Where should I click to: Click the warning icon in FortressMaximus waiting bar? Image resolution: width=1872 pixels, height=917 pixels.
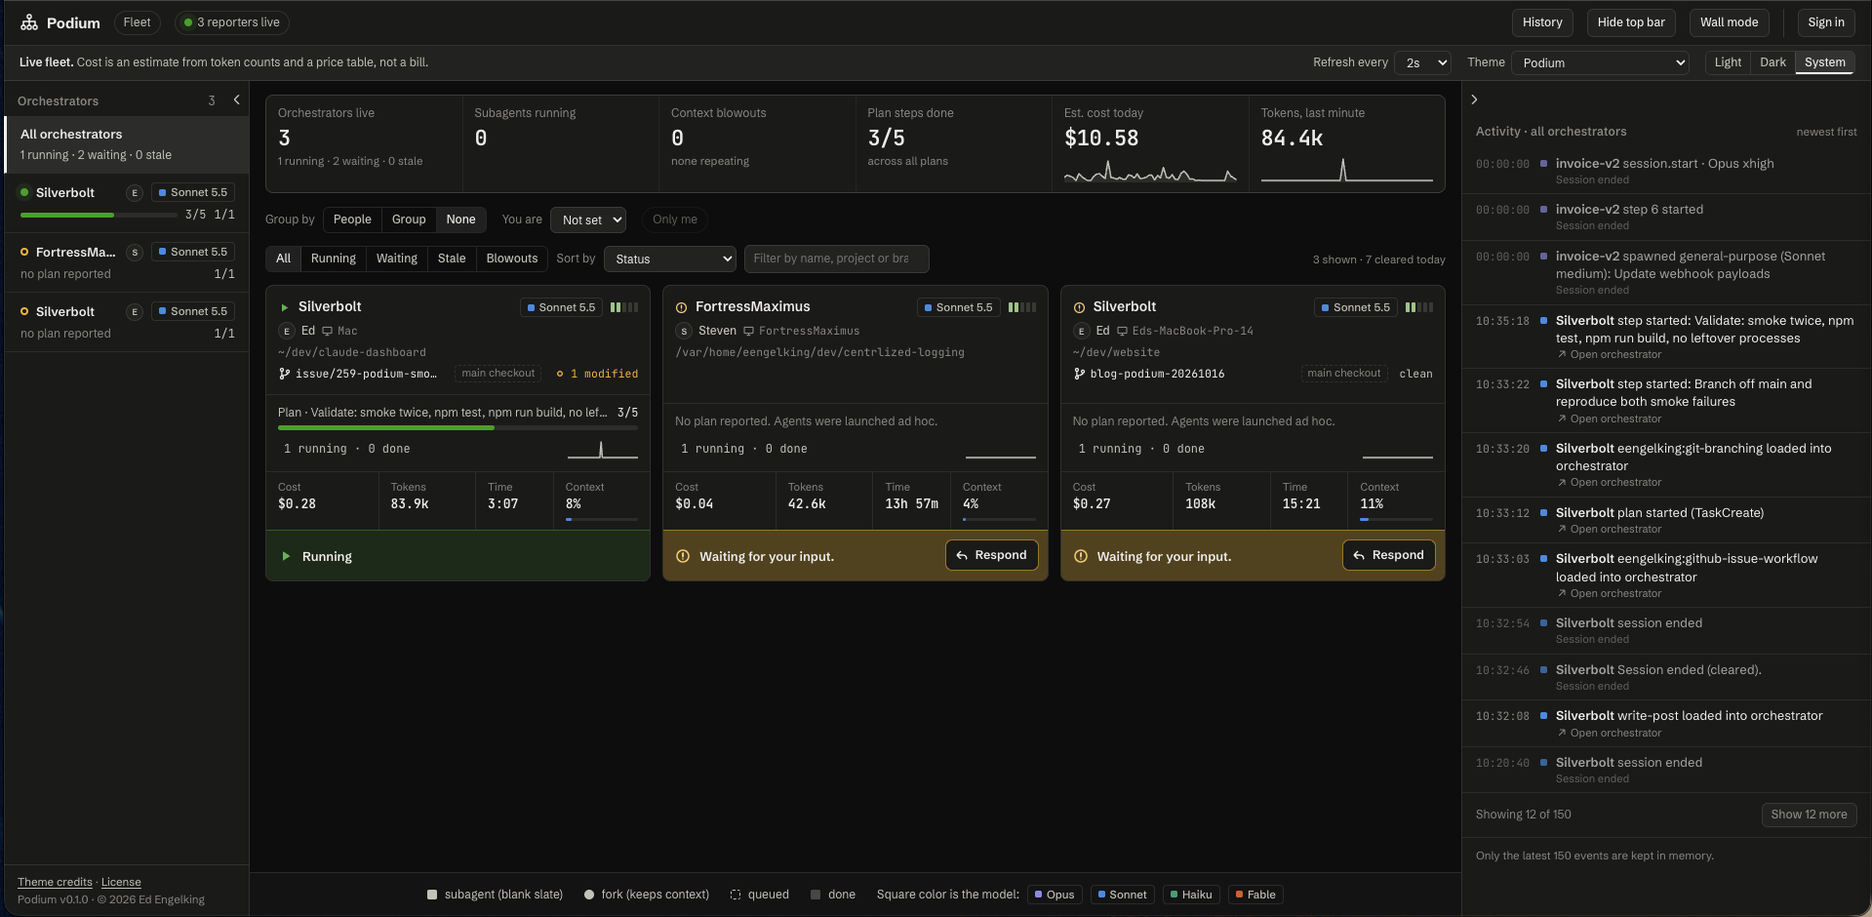point(683,556)
